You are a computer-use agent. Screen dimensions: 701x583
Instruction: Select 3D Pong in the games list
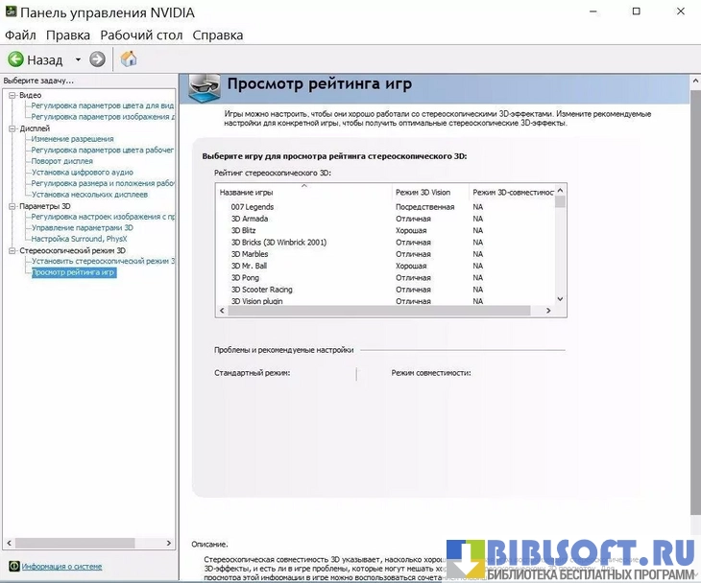pyautogui.click(x=245, y=278)
